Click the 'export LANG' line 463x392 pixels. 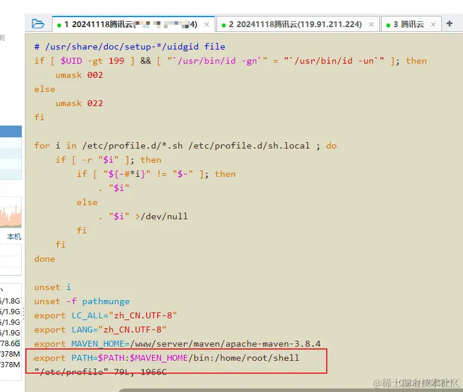[100, 330]
